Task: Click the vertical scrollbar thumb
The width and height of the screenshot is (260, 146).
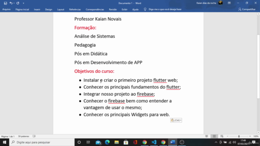Action: [x=258, y=67]
